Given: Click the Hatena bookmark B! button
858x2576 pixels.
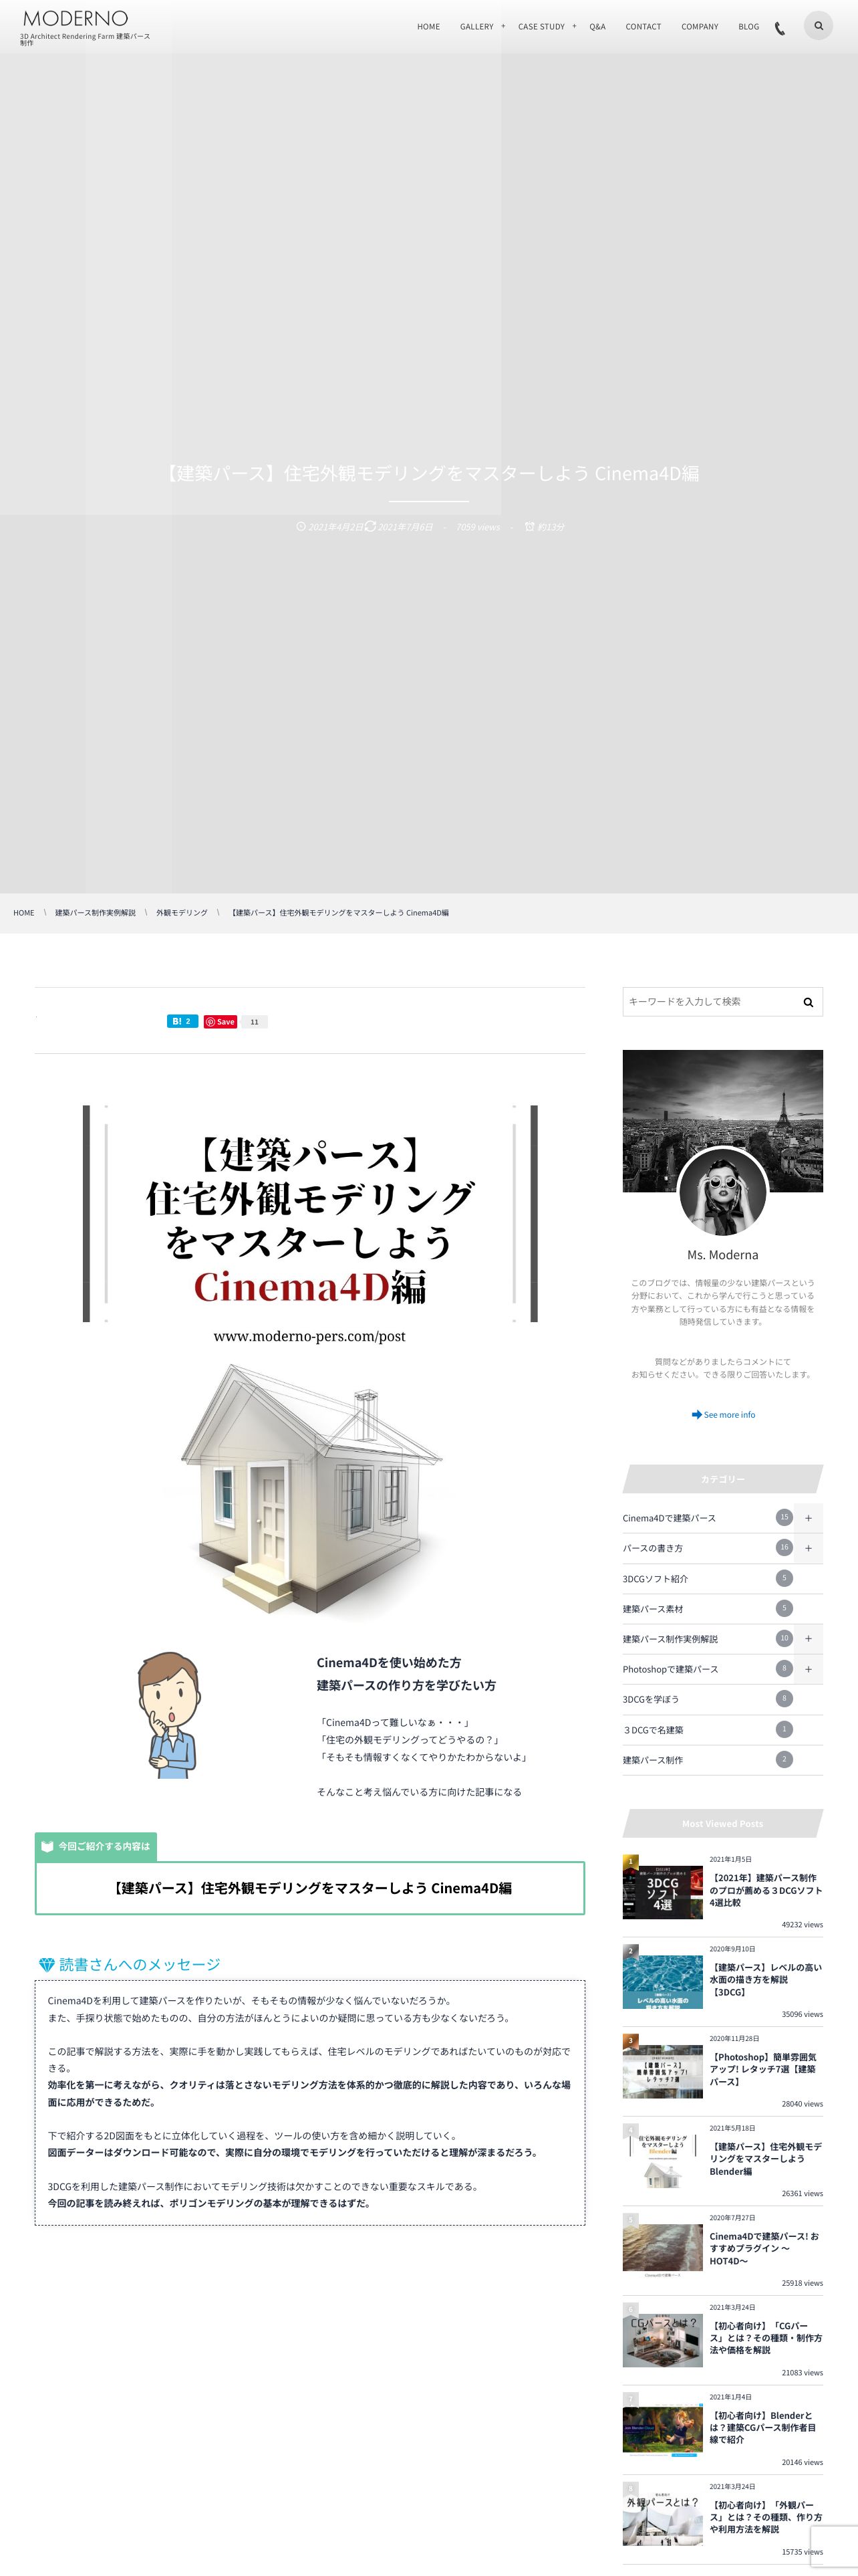Looking at the screenshot, I should click(182, 1021).
